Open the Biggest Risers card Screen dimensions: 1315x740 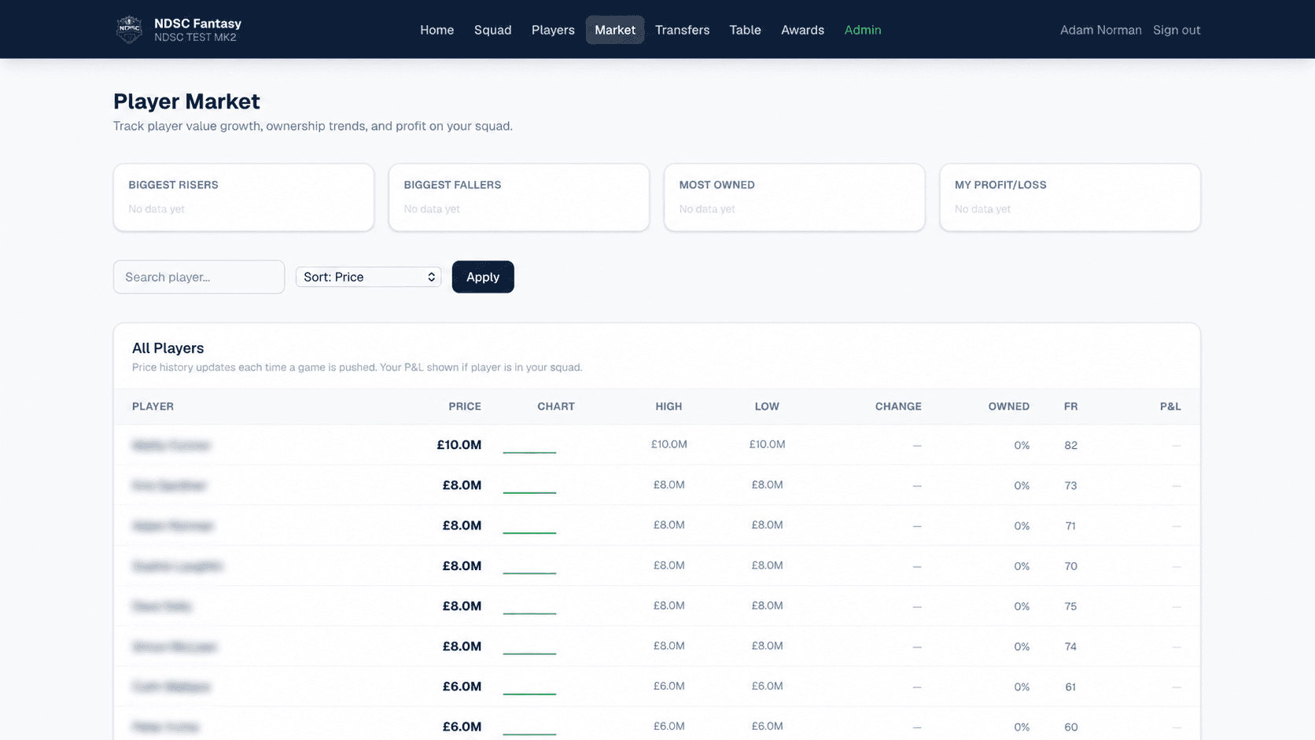click(x=244, y=197)
